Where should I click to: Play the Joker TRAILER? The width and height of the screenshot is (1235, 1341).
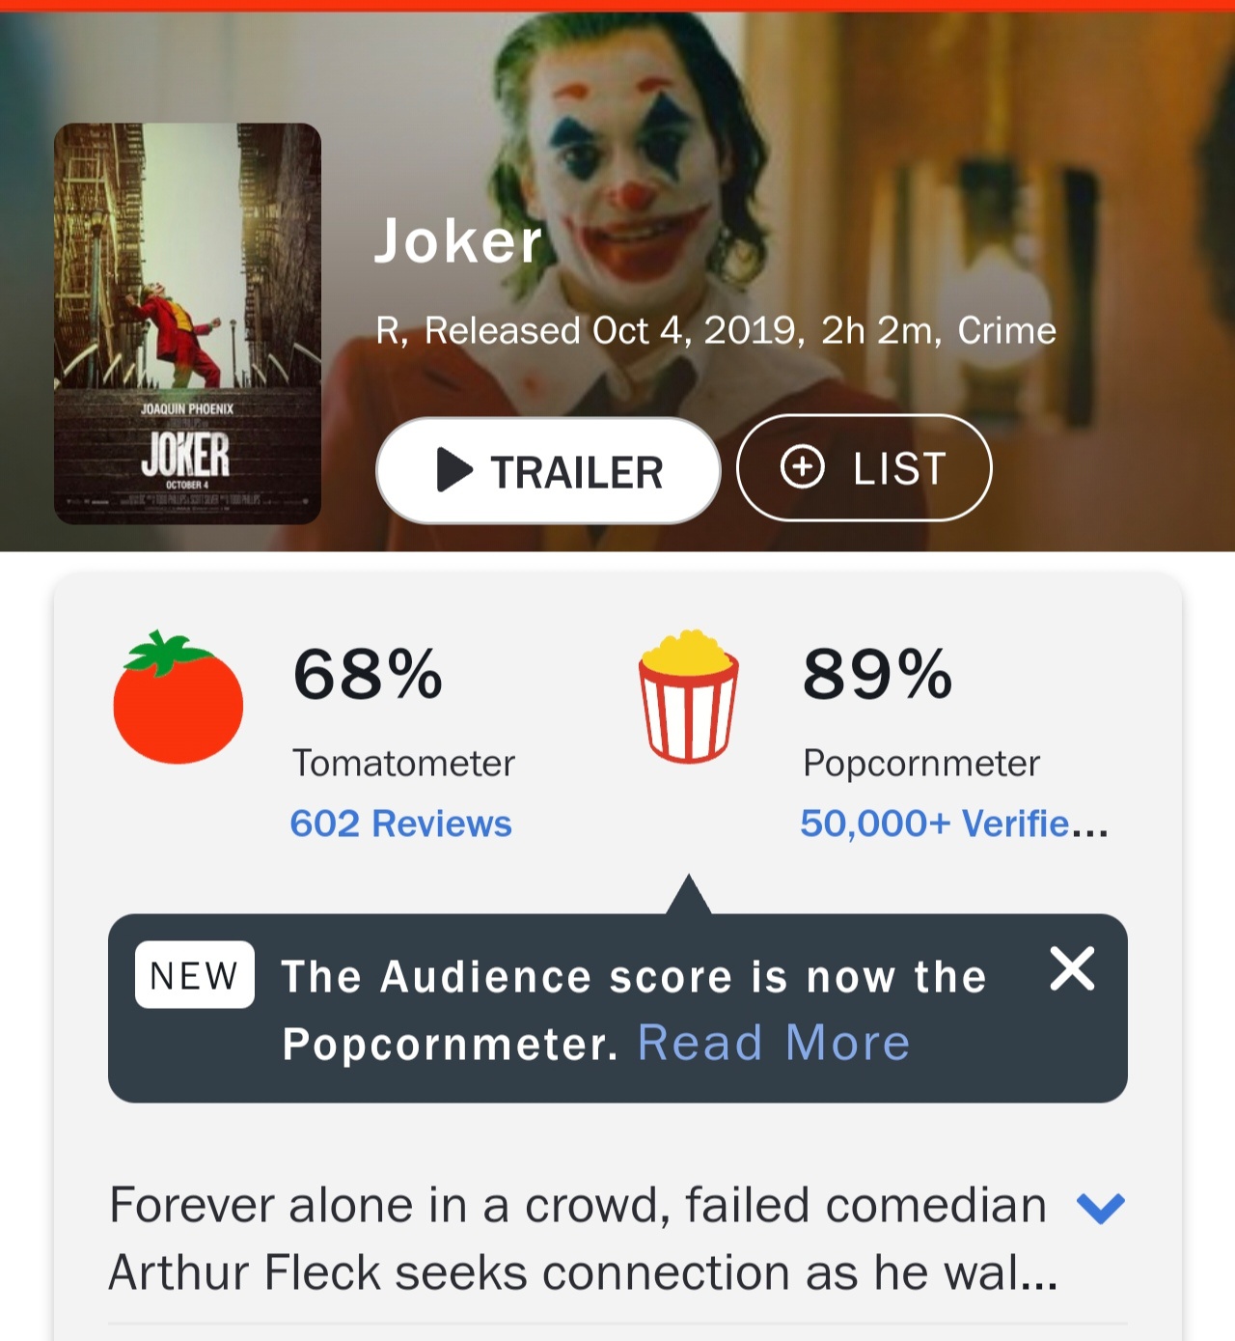pyautogui.click(x=548, y=471)
